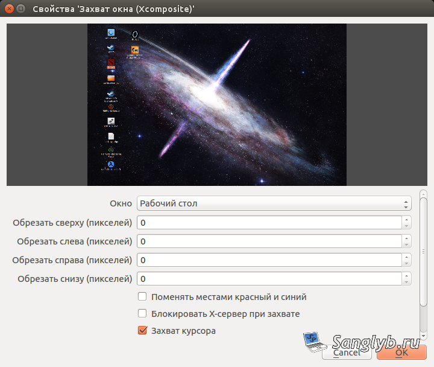Click the scrollbar down arrow
Viewport: 434px width, 367px height.
[423, 336]
